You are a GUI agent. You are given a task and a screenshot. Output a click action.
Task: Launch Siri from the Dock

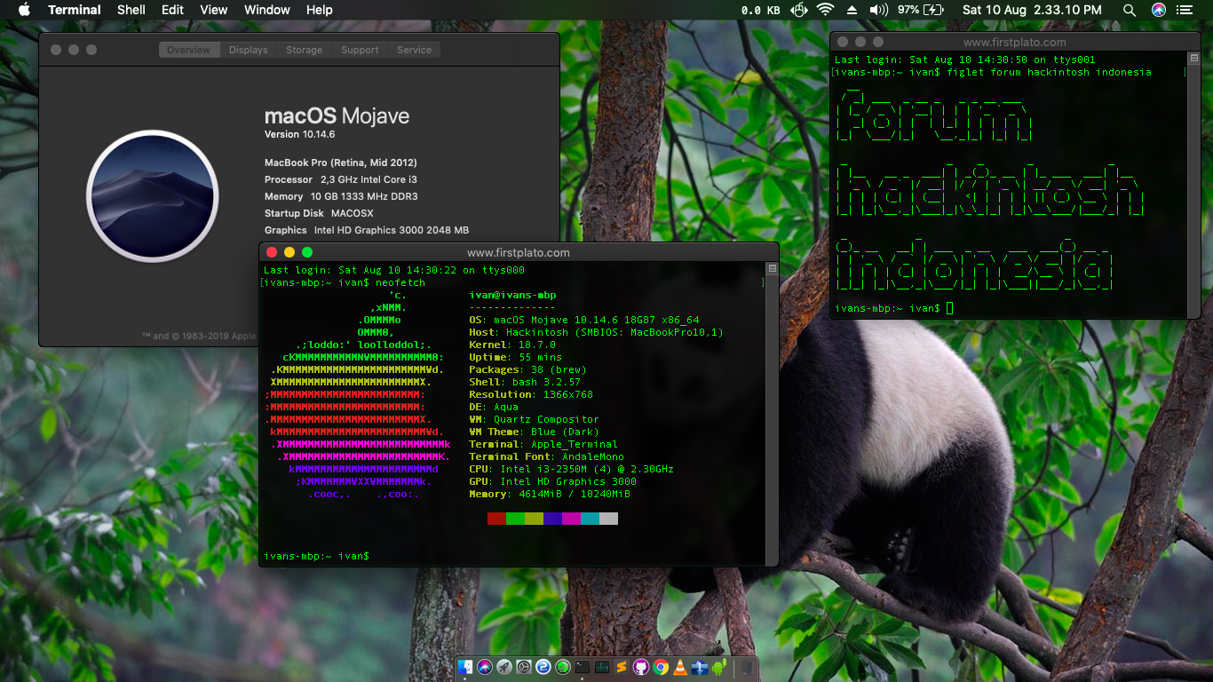485,666
